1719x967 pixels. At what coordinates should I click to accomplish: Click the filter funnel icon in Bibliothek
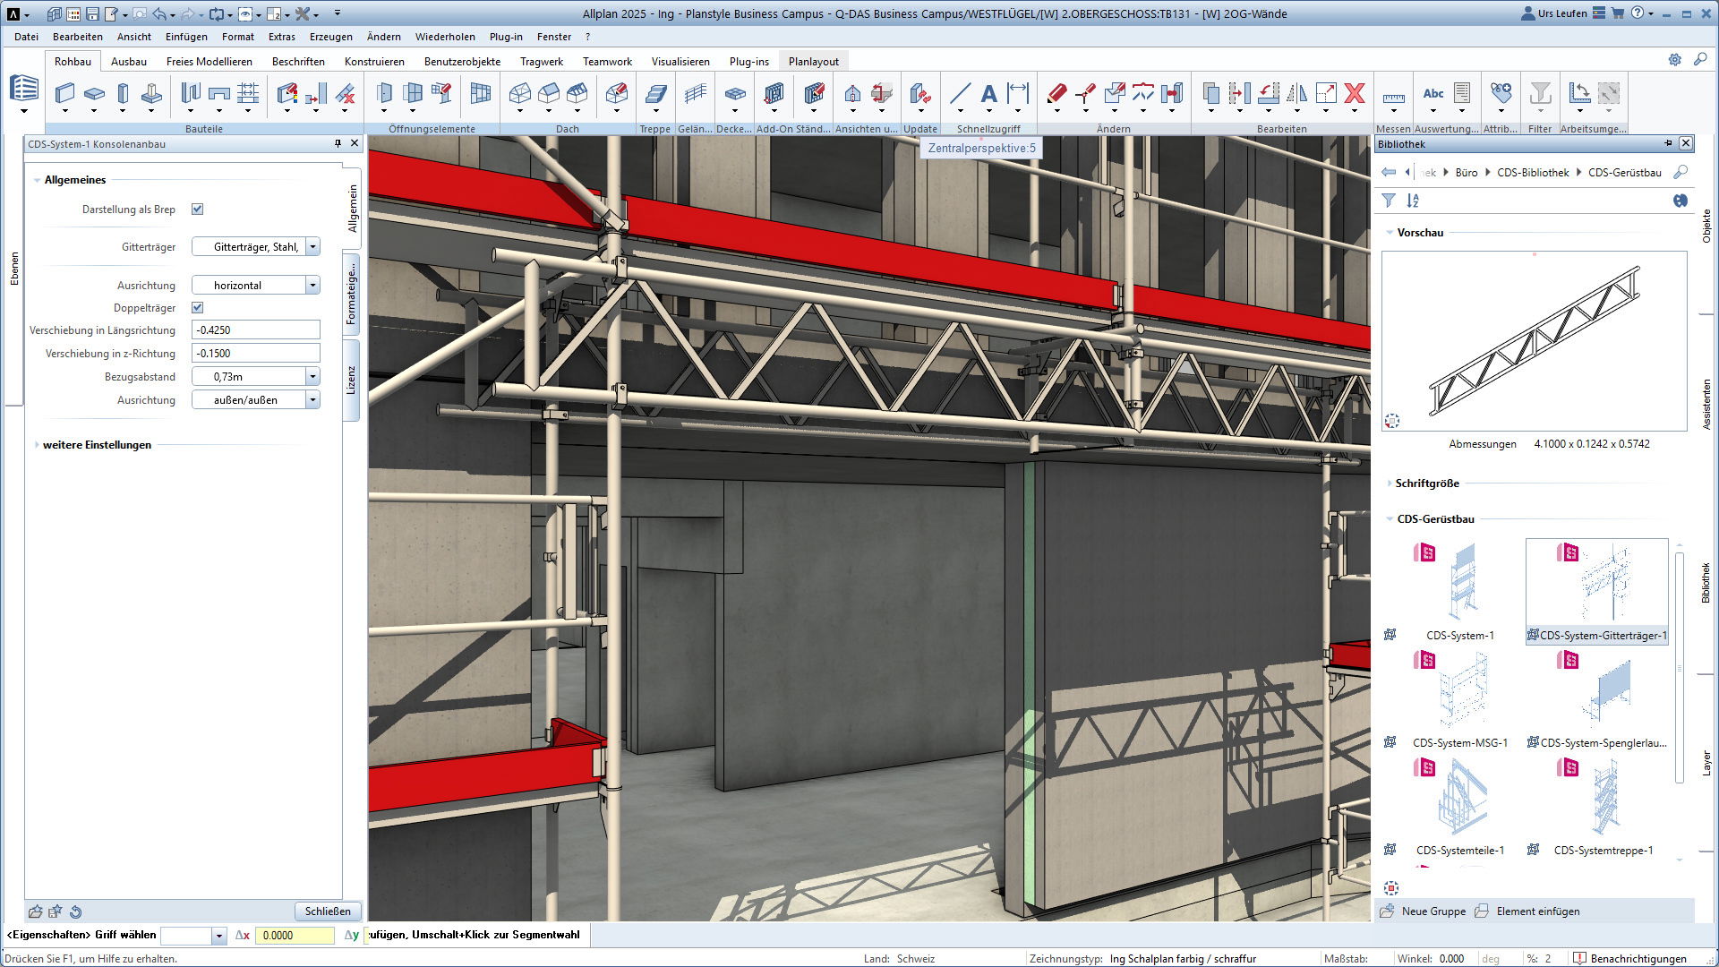[1388, 201]
